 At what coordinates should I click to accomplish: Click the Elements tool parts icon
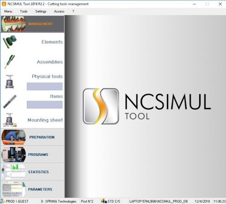click(x=10, y=42)
